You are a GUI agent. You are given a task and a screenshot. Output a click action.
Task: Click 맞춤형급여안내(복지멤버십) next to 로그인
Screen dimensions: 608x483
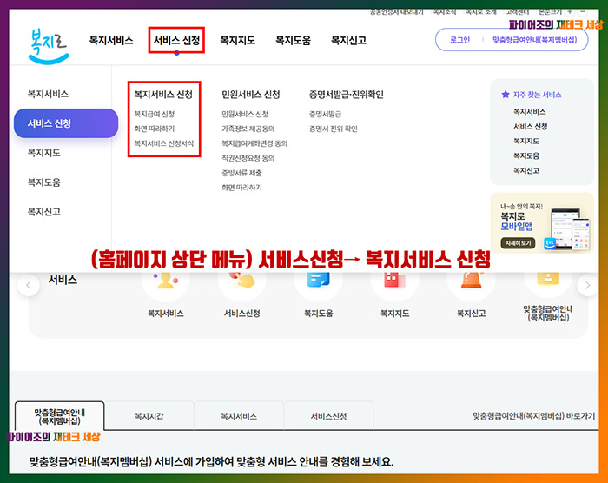[x=535, y=40]
